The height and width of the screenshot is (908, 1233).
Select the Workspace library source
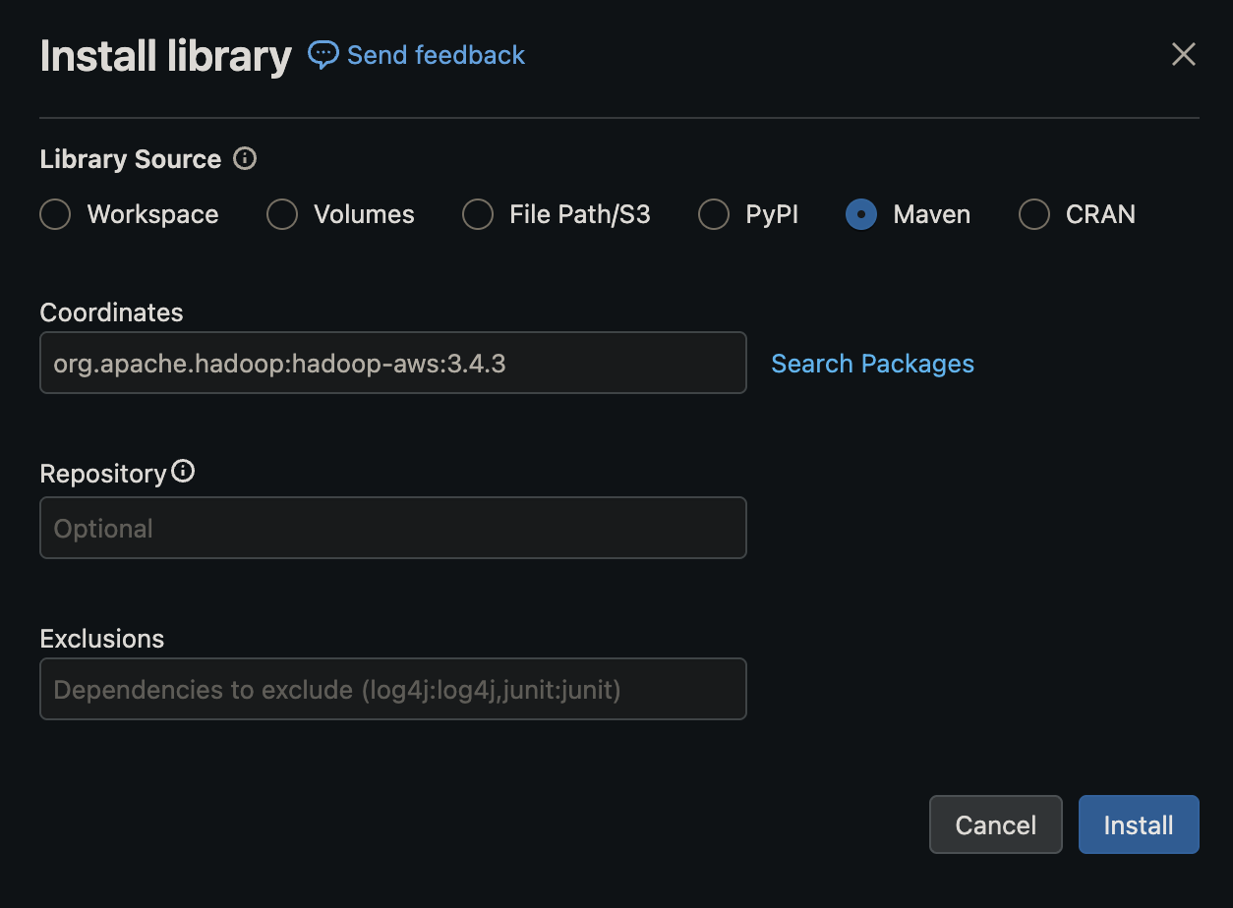(x=54, y=213)
